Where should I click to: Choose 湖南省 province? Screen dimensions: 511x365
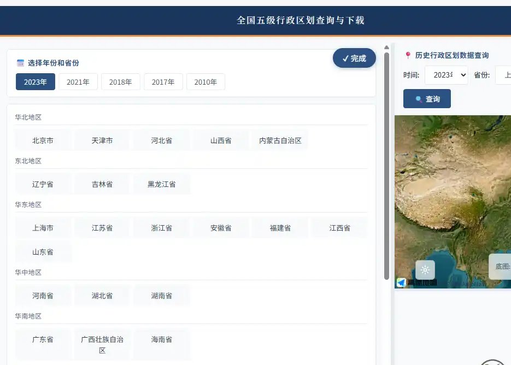click(x=162, y=296)
